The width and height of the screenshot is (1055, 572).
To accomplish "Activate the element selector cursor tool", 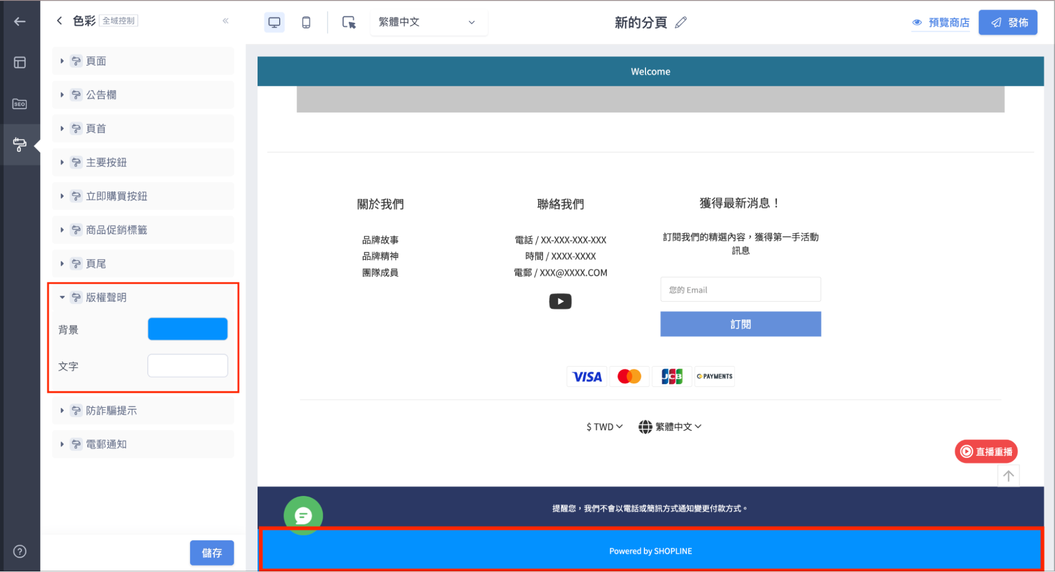I will pyautogui.click(x=349, y=22).
